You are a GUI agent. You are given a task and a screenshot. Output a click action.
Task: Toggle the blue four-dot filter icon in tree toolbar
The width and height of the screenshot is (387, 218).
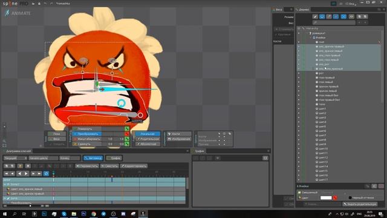click(x=343, y=16)
